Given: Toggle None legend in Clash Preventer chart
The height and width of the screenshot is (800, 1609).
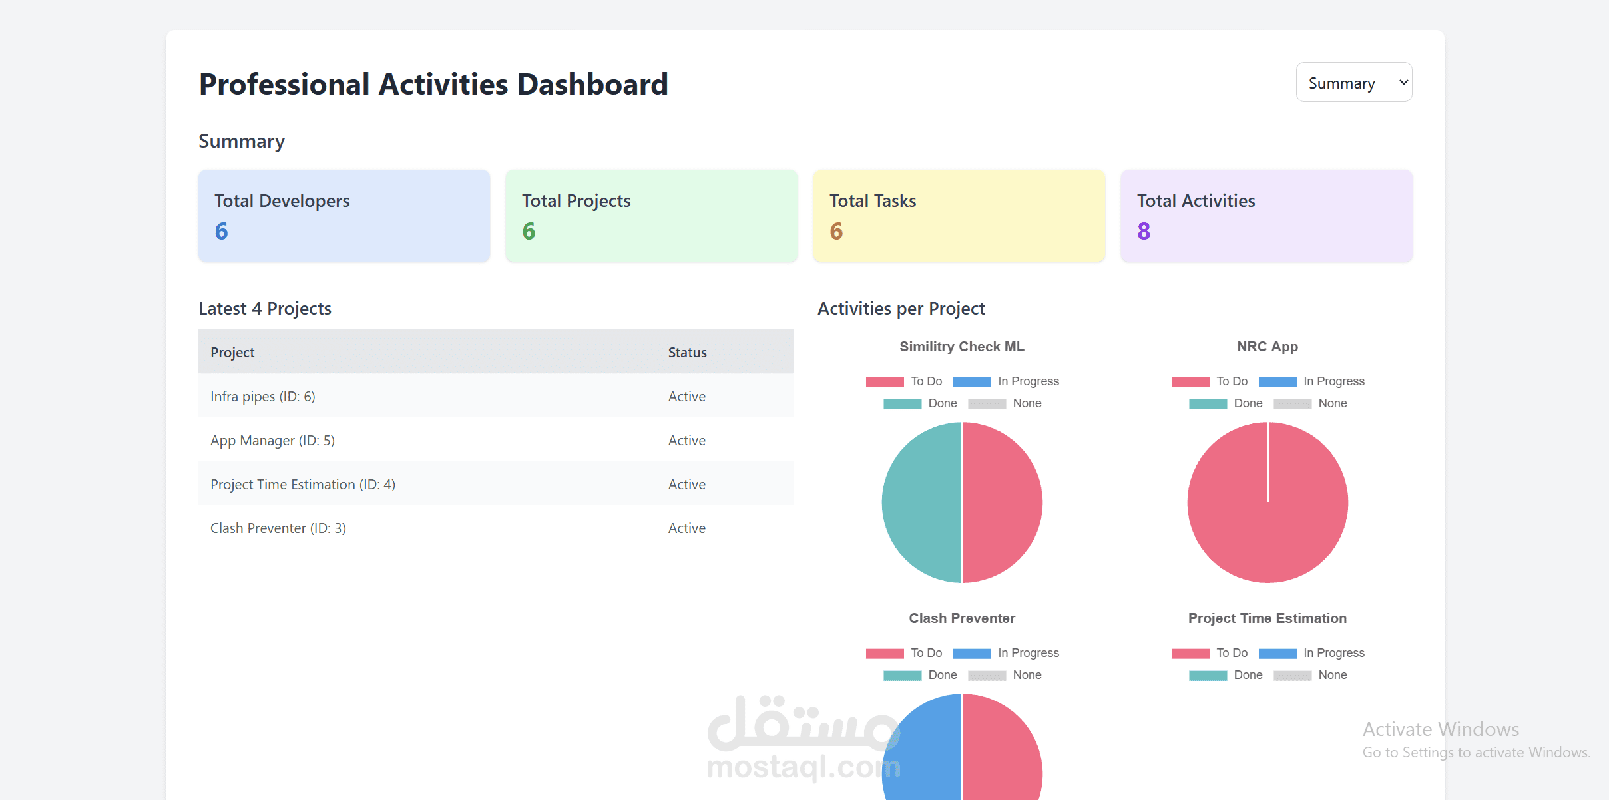Looking at the screenshot, I should click(x=1005, y=675).
